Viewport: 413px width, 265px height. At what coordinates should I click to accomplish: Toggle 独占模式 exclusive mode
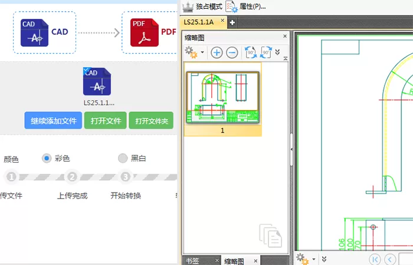click(x=202, y=6)
